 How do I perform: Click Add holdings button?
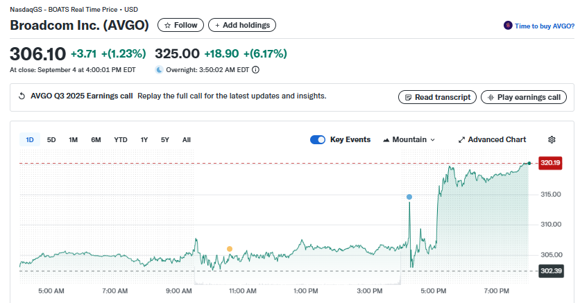(242, 25)
